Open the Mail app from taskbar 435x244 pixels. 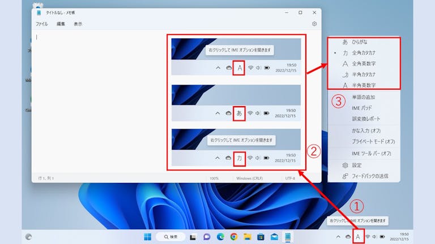click(274, 237)
